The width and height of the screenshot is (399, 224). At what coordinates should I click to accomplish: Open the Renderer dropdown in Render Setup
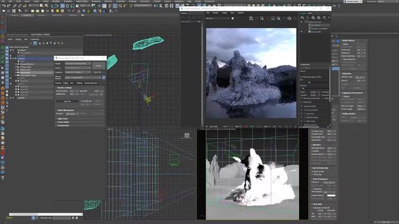(x=77, y=72)
